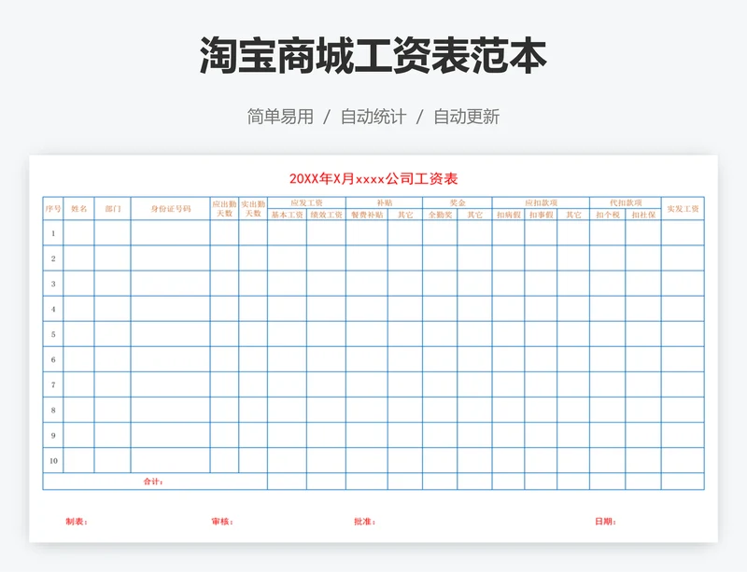Screen dimensions: 747x572
Task: Select the 其它 sub-header under 奖金
Action: tap(474, 215)
